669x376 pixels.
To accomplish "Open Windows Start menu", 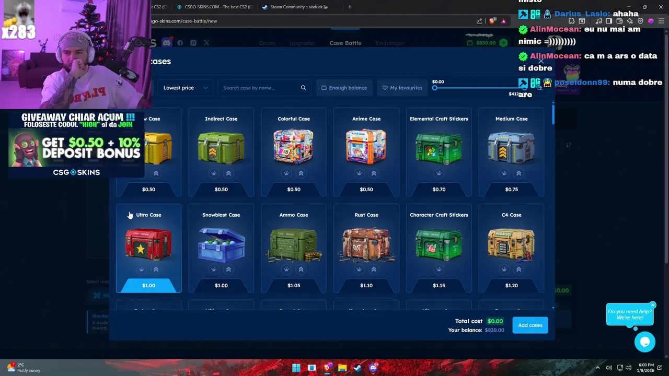I will pyautogui.click(x=296, y=368).
